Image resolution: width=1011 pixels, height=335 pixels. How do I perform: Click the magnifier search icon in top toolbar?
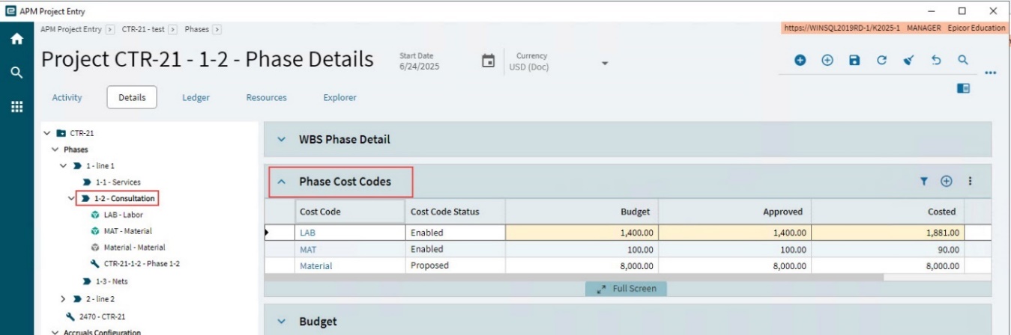point(963,61)
